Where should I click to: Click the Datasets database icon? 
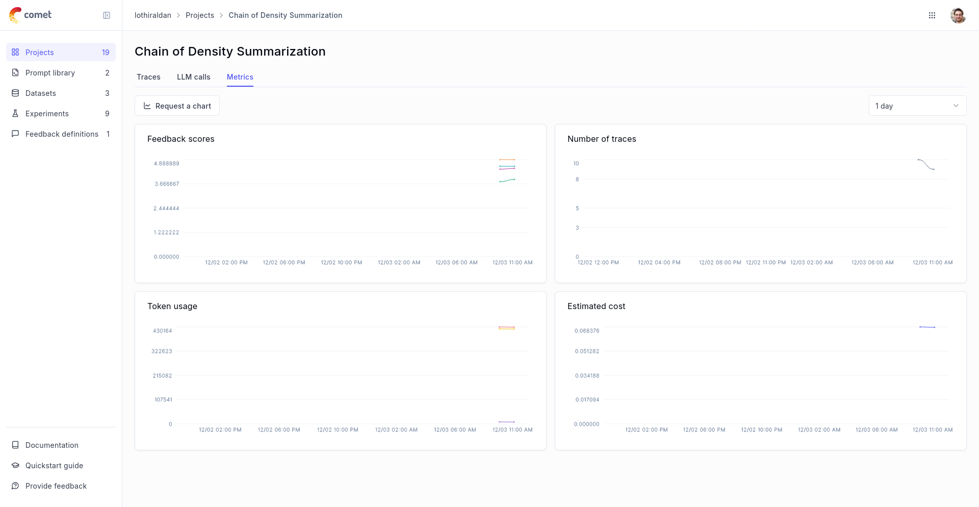pos(15,93)
